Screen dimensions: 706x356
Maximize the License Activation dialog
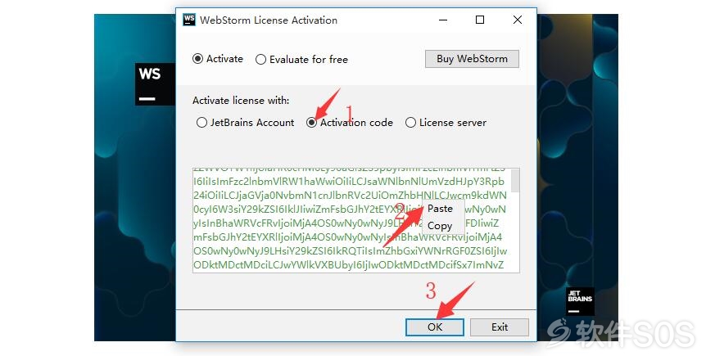(480, 20)
